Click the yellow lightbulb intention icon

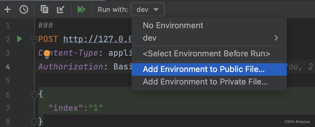pos(47,54)
